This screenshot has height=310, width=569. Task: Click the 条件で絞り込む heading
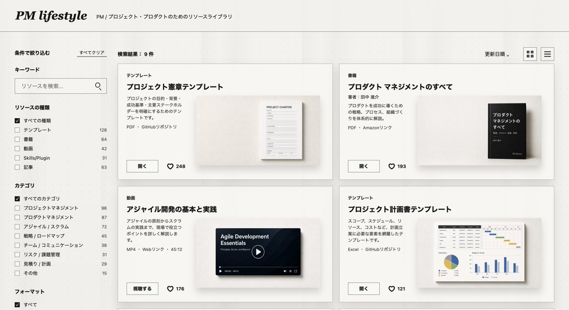(x=32, y=53)
